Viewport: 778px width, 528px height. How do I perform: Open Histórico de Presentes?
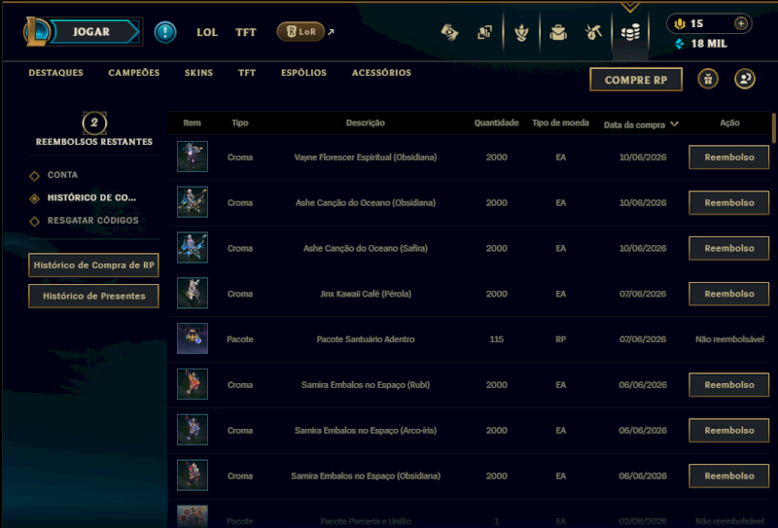93,296
